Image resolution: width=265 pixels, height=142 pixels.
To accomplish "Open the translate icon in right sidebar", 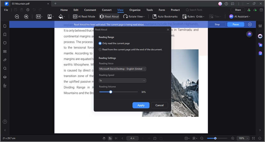I will pyautogui.click(x=260, y=45).
